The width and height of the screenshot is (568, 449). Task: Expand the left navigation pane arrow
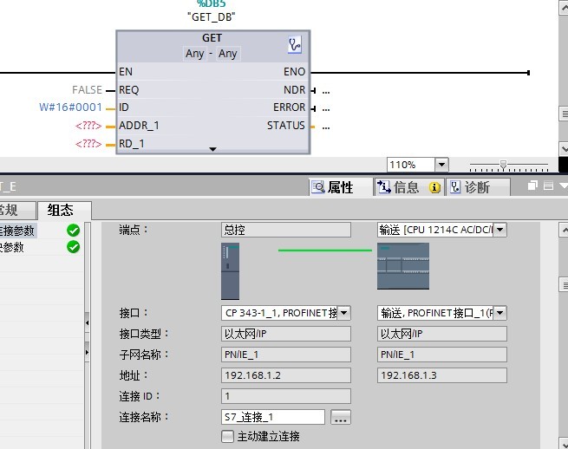point(88,352)
